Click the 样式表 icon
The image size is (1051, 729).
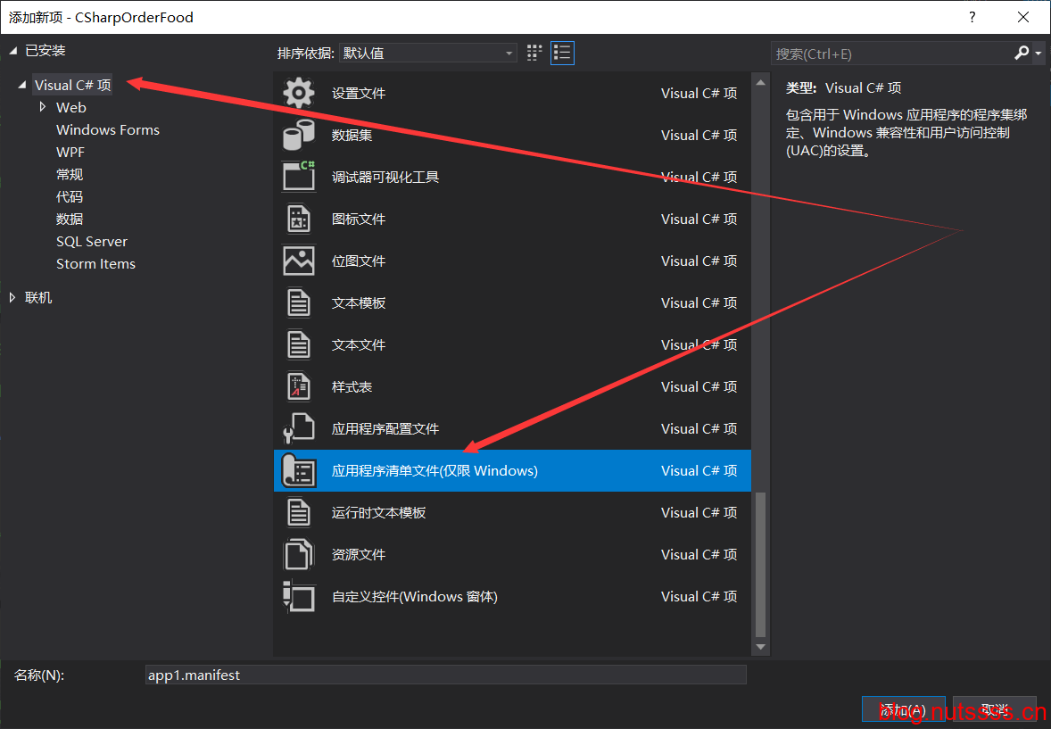(x=298, y=387)
